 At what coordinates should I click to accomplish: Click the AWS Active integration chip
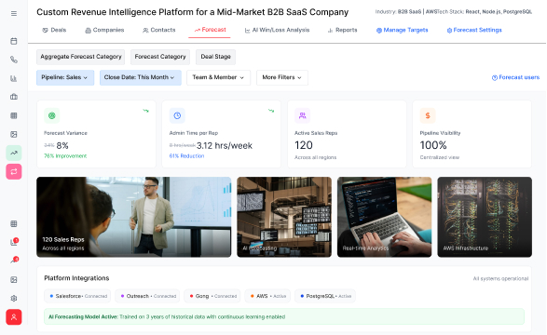click(267, 296)
